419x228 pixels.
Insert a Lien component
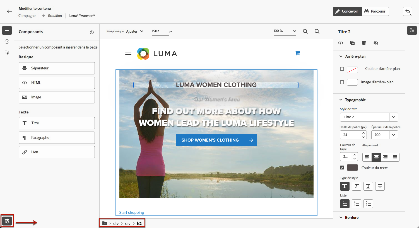point(57,152)
